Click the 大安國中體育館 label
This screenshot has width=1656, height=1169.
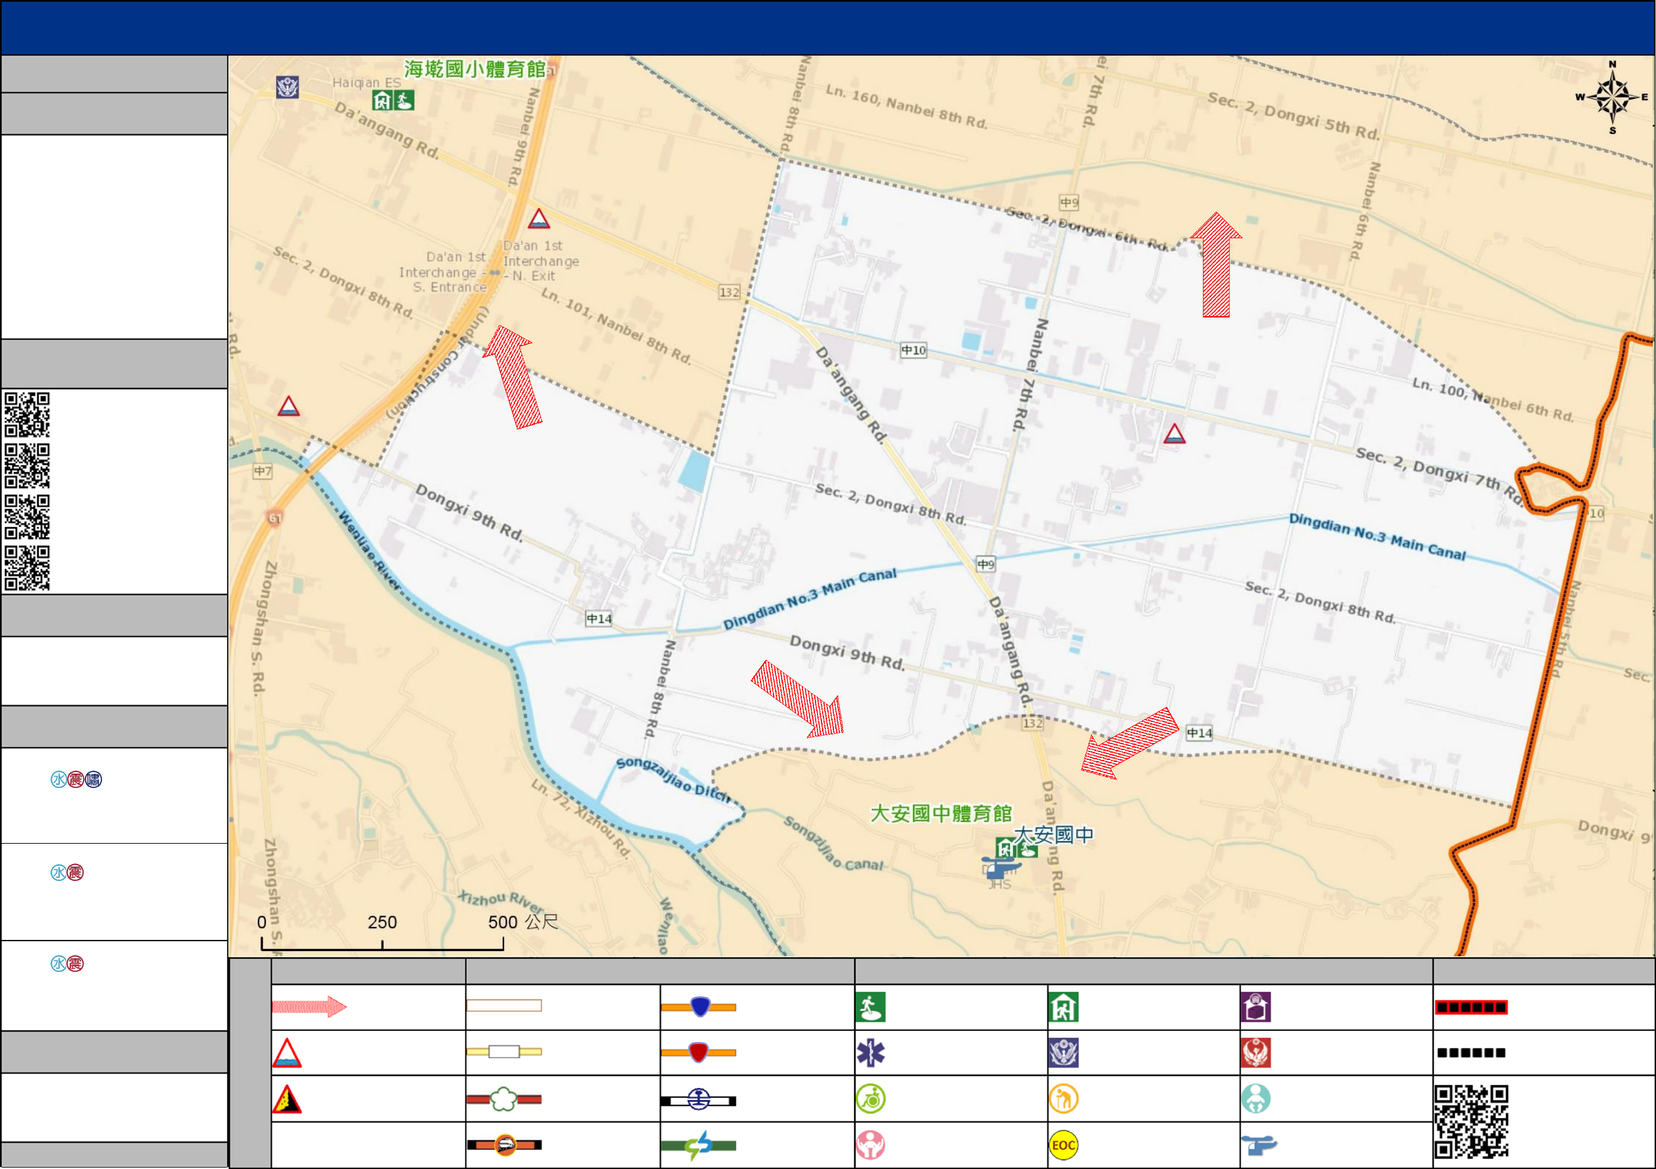[x=941, y=814]
